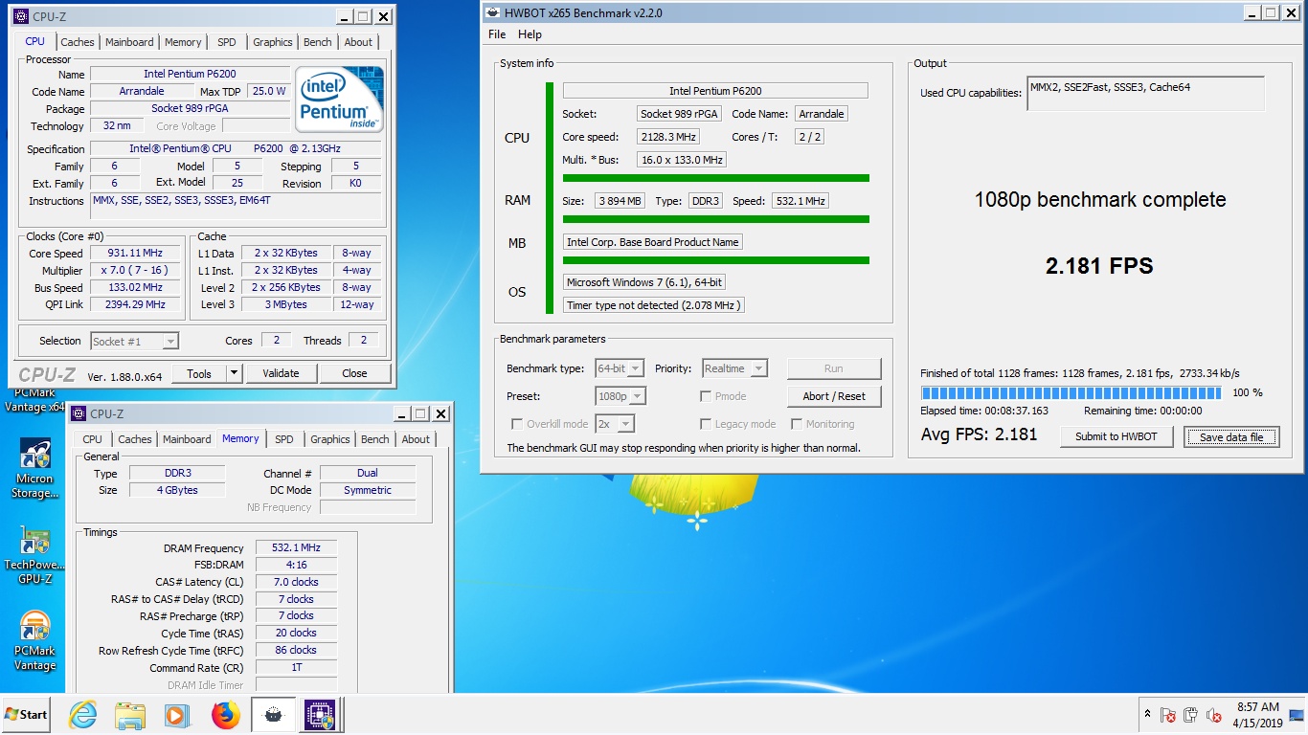Click the DRAM Frequency 532.1 MHz value

(x=296, y=547)
